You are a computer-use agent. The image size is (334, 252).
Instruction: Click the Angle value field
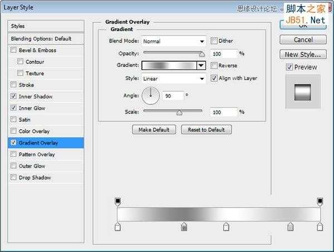(x=173, y=96)
